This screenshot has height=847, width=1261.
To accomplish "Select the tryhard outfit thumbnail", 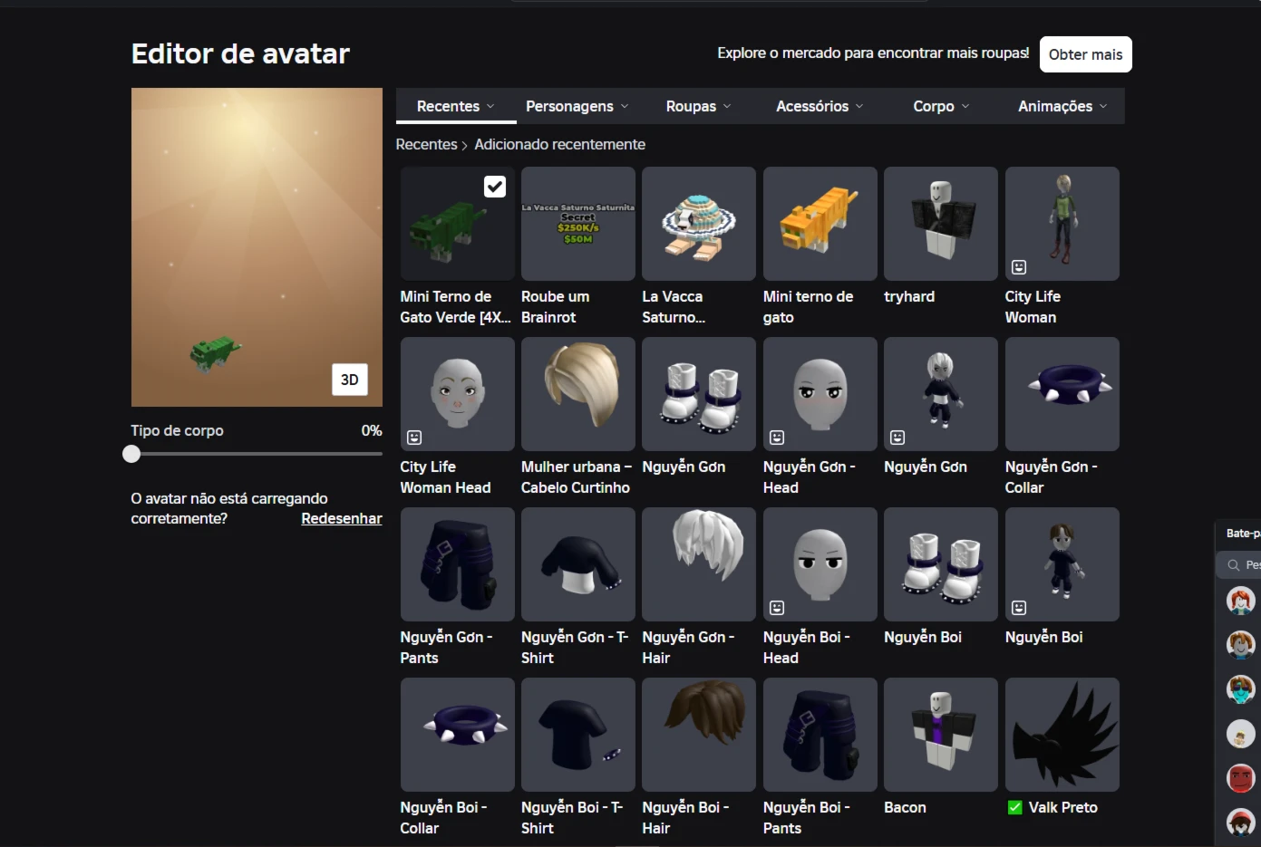I will pyautogui.click(x=941, y=224).
